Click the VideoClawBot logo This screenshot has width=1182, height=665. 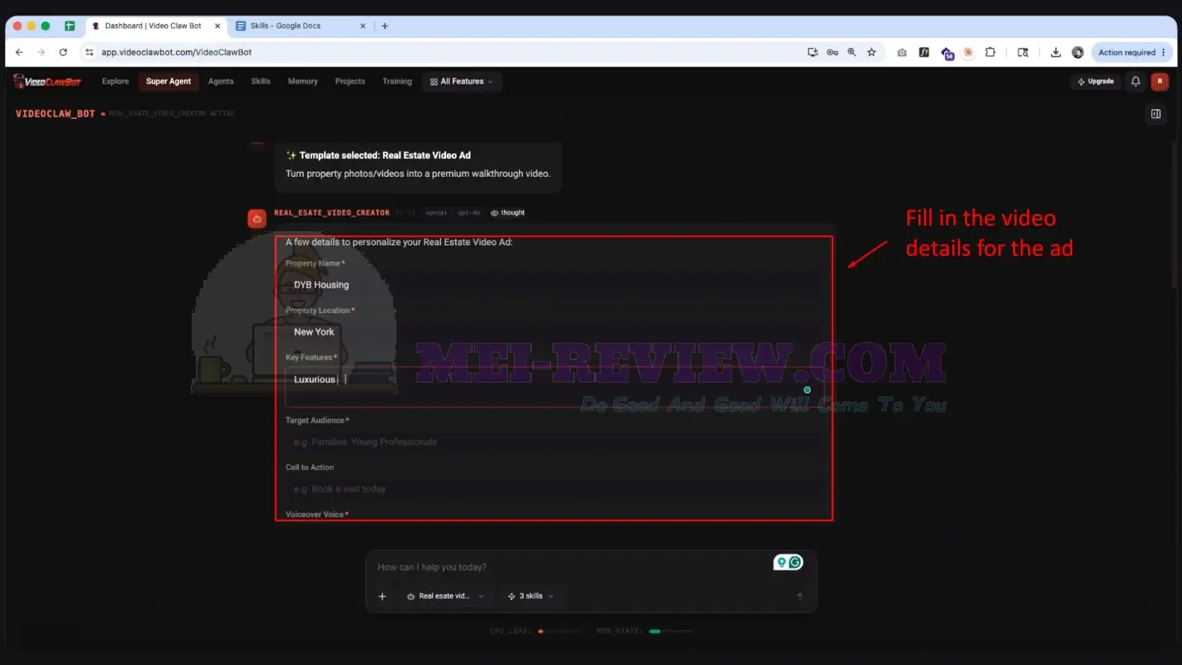(46, 81)
